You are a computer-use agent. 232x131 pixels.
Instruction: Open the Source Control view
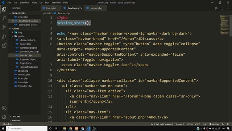[4, 27]
